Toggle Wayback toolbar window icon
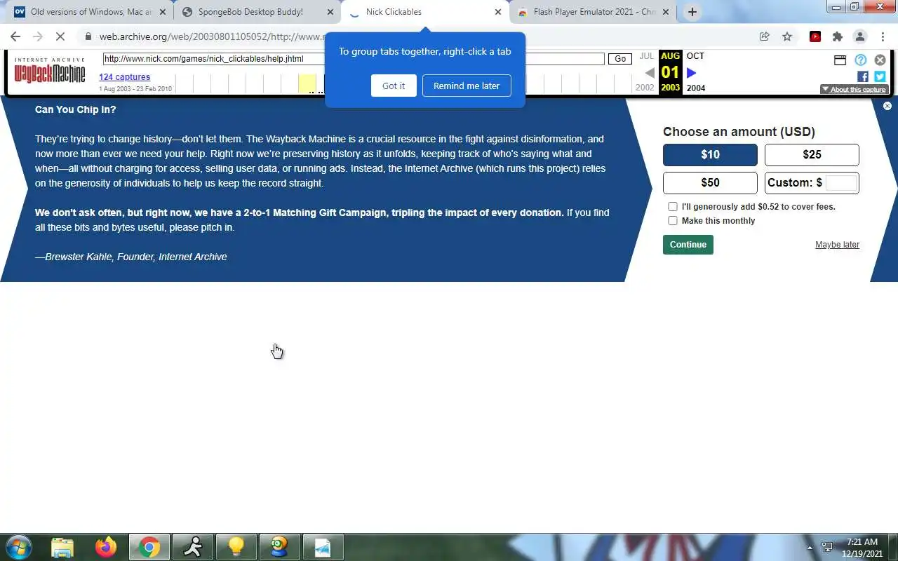Image resolution: width=898 pixels, height=561 pixels. tap(840, 60)
